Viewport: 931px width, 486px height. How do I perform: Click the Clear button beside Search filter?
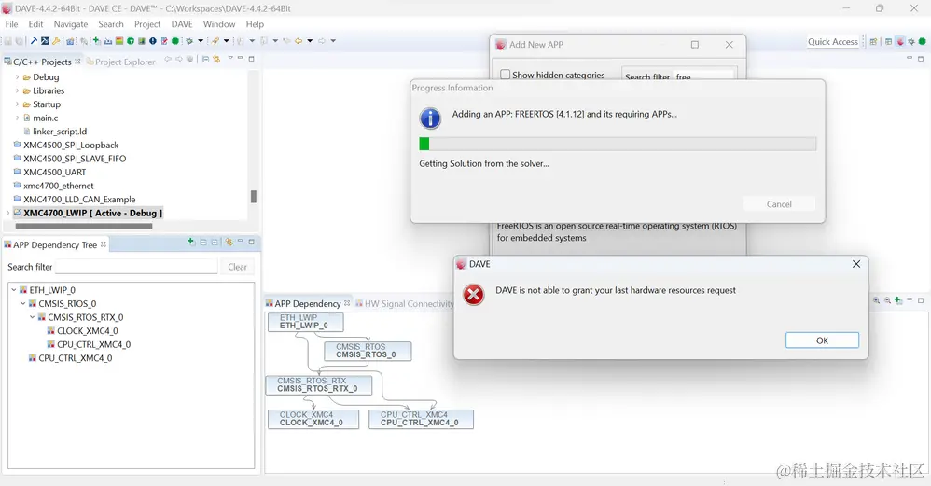[x=238, y=267]
